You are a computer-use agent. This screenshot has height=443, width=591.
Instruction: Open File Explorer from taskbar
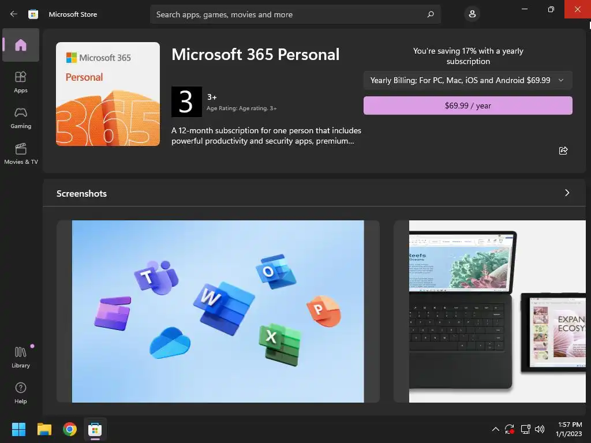[x=44, y=429]
